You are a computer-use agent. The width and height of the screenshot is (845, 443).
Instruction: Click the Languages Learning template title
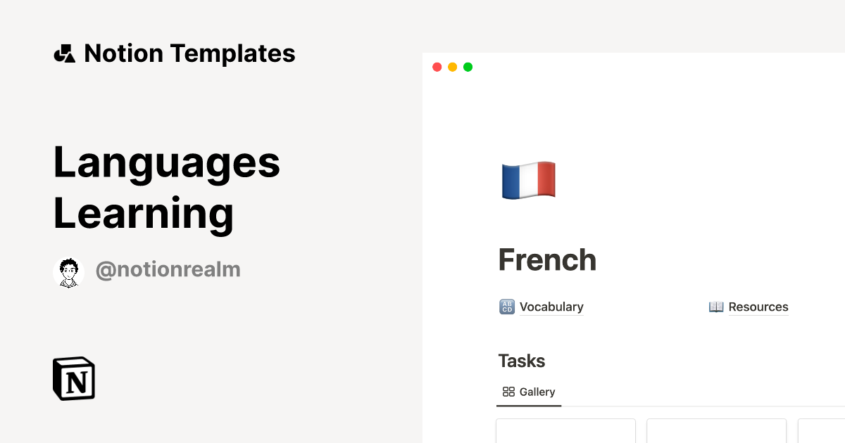point(167,188)
